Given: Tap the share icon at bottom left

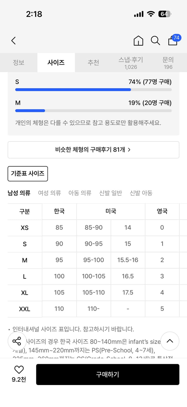Looking at the screenshot, I should click(x=17, y=341).
